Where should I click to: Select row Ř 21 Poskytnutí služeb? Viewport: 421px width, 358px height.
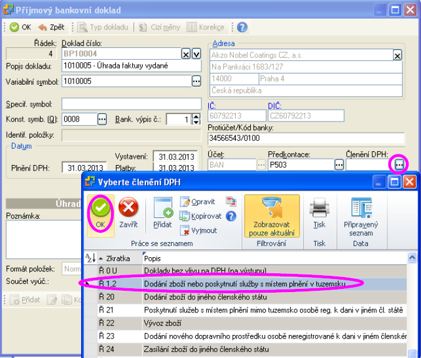(x=245, y=310)
